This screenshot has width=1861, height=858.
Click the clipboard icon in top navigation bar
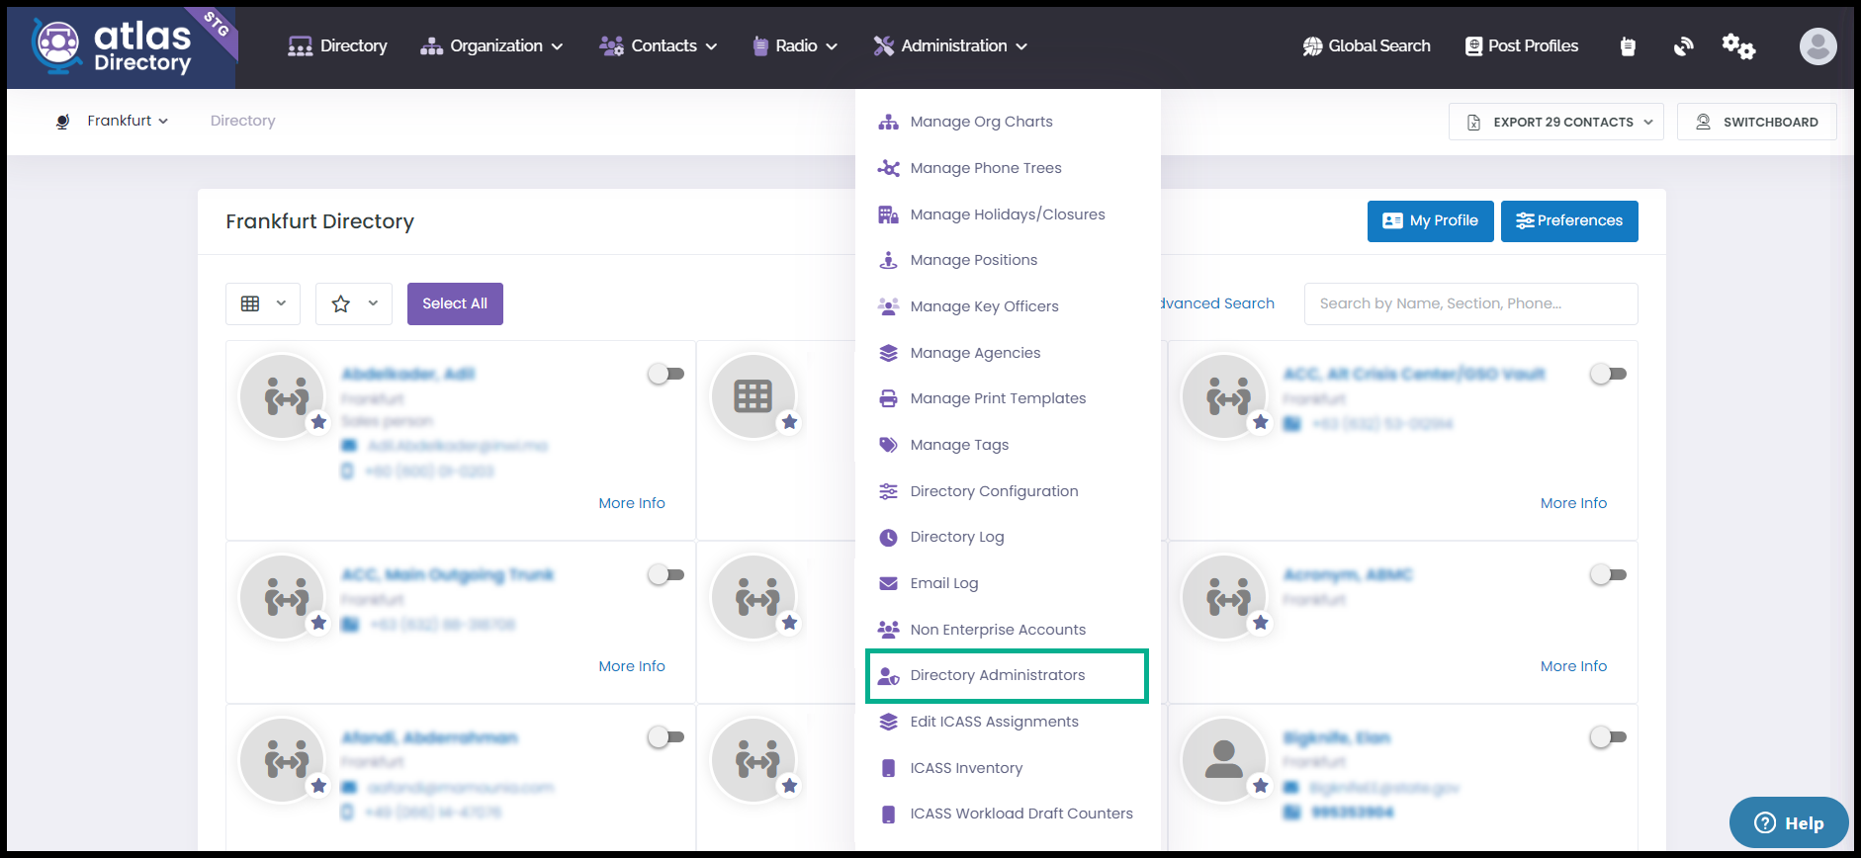[1628, 46]
